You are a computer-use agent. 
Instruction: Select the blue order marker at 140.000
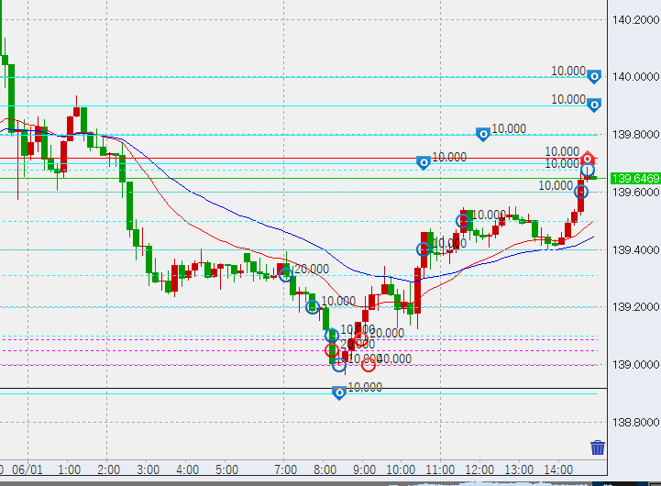(x=594, y=76)
